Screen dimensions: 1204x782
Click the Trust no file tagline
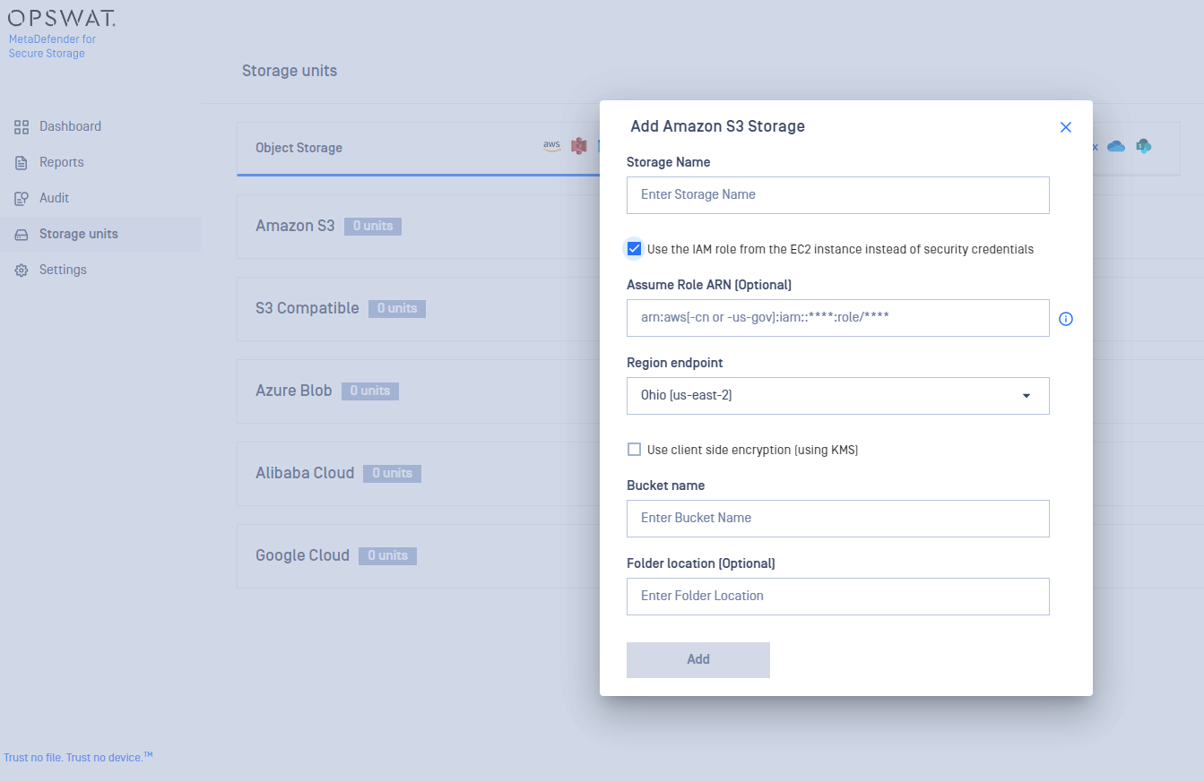[78, 757]
